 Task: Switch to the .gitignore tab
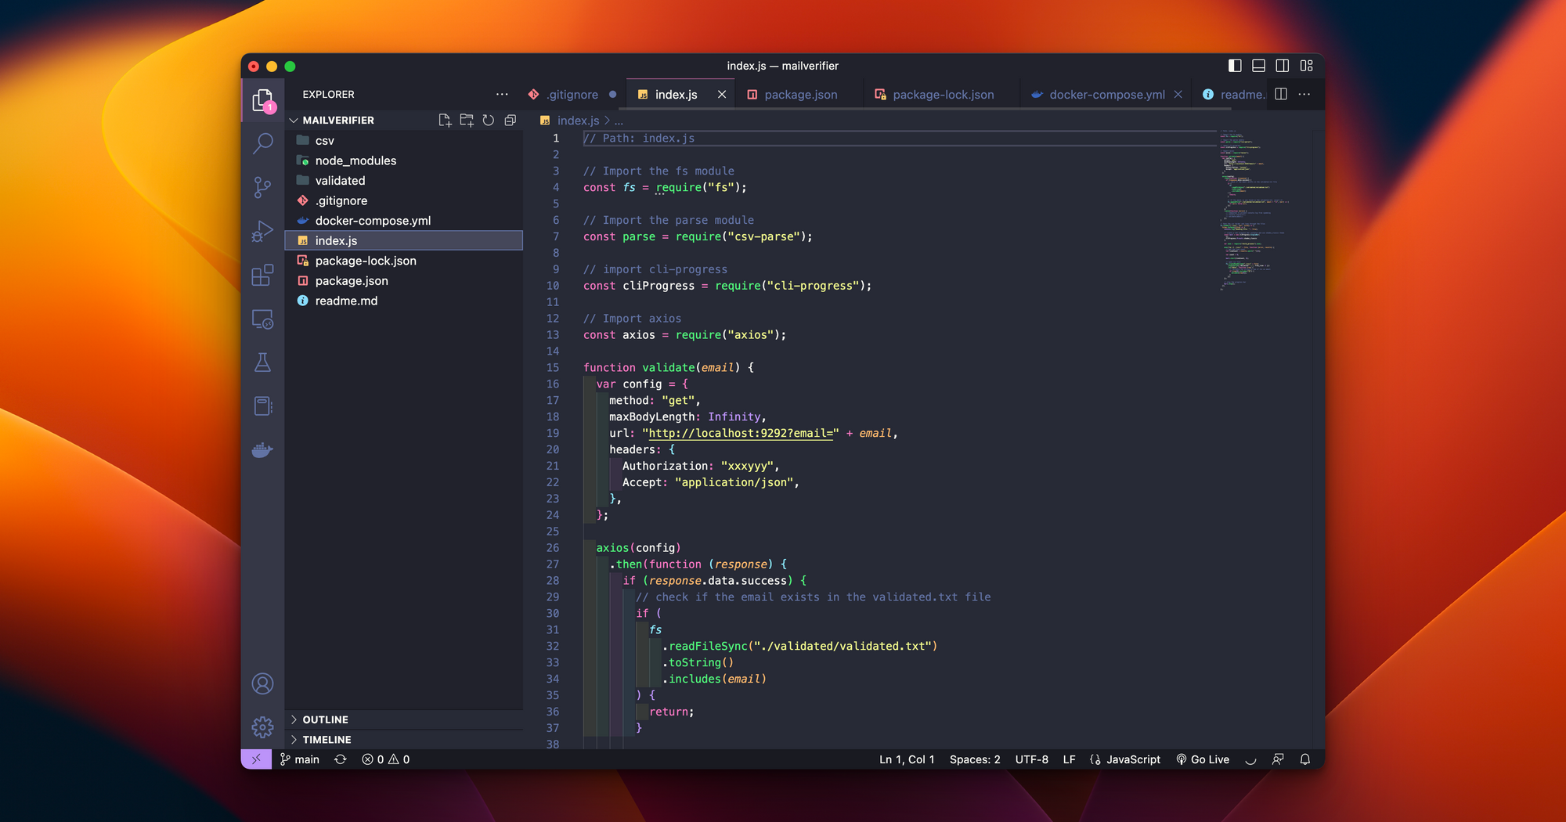(x=572, y=94)
